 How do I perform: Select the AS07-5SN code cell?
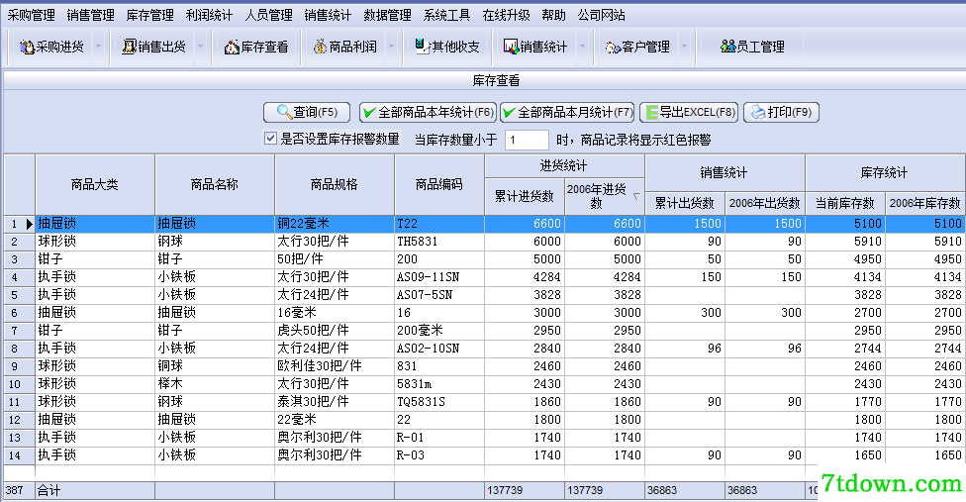439,295
